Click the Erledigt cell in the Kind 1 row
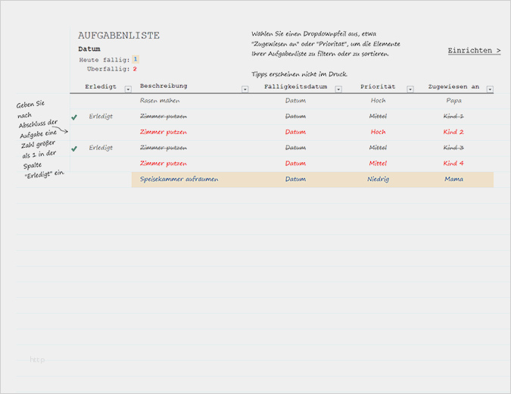 tap(101, 117)
